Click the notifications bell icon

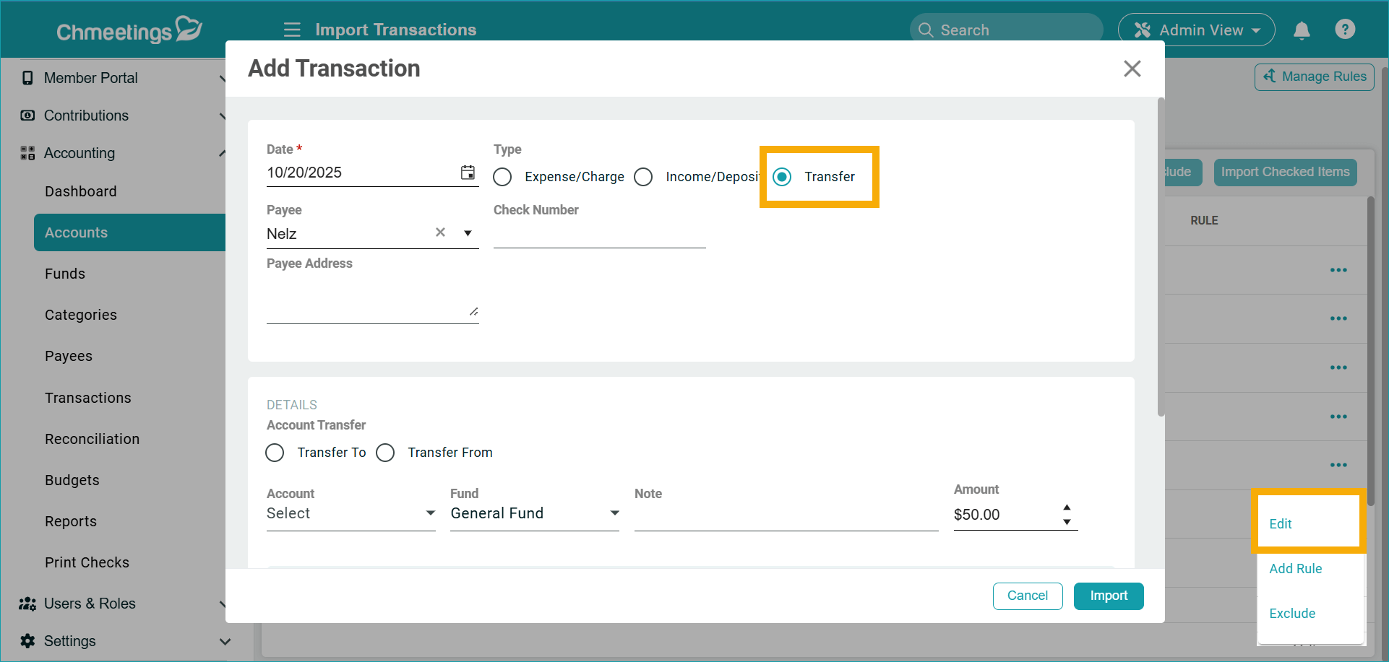pyautogui.click(x=1302, y=30)
